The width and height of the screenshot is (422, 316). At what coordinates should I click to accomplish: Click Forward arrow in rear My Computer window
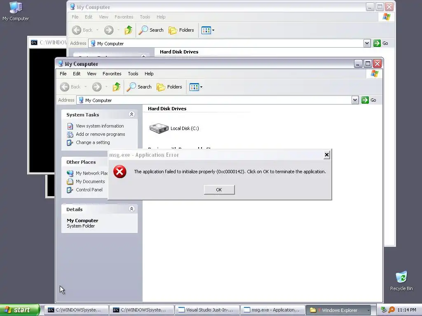coord(109,30)
